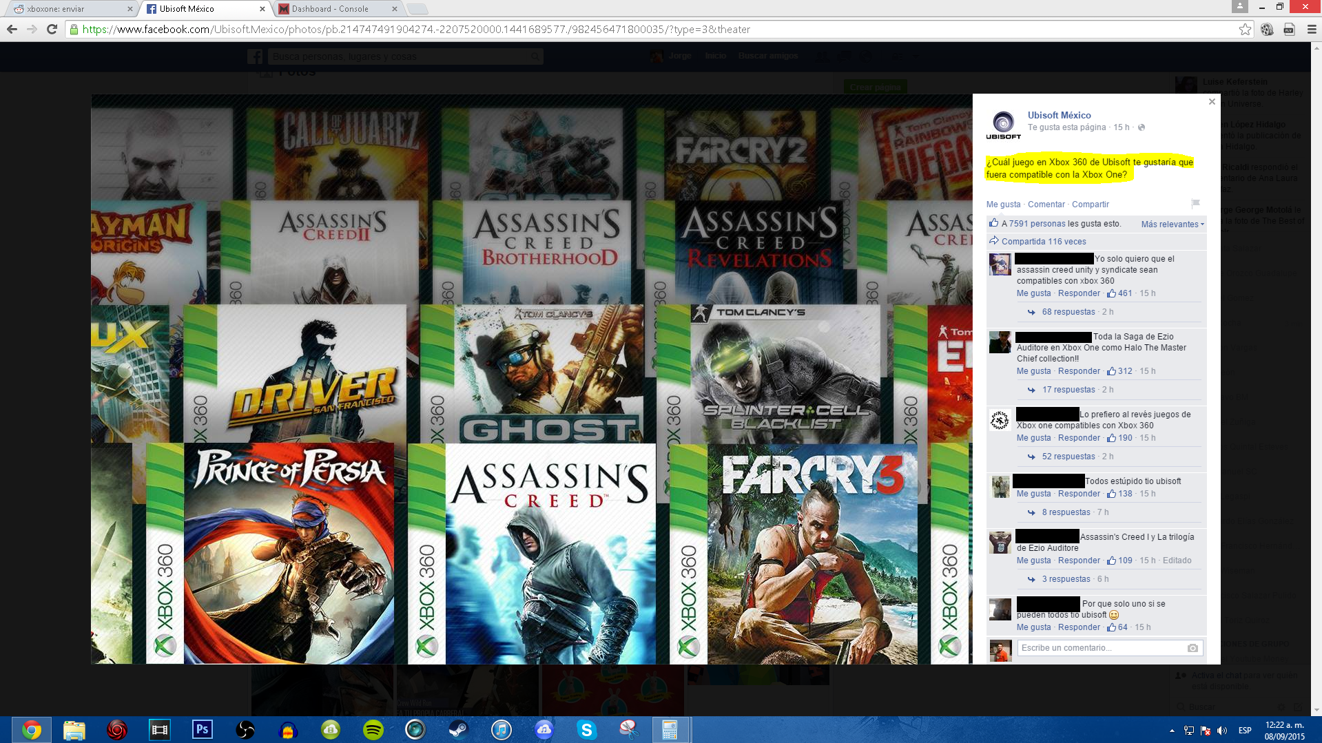Expand the 8 respuestas replies
The image size is (1322, 743).
click(x=1066, y=512)
